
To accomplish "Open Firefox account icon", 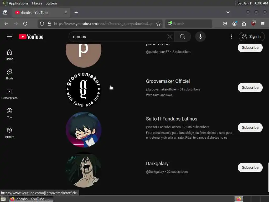I will click(234, 24).
